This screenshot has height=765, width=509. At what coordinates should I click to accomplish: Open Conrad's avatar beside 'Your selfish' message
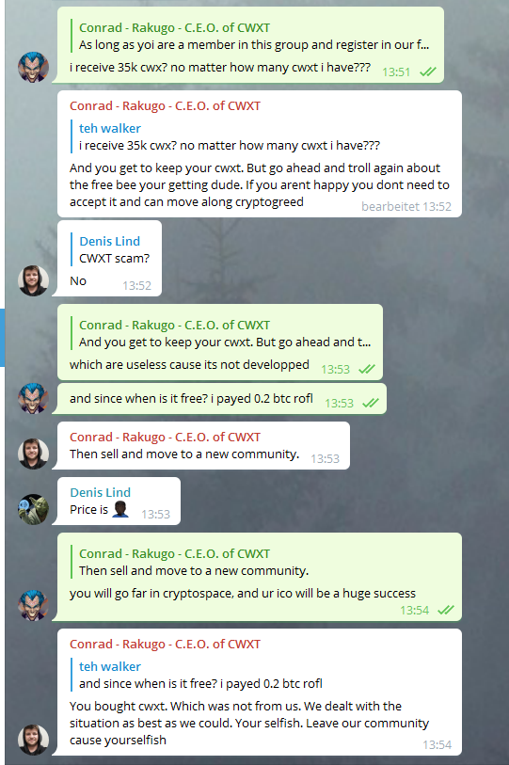click(33, 740)
